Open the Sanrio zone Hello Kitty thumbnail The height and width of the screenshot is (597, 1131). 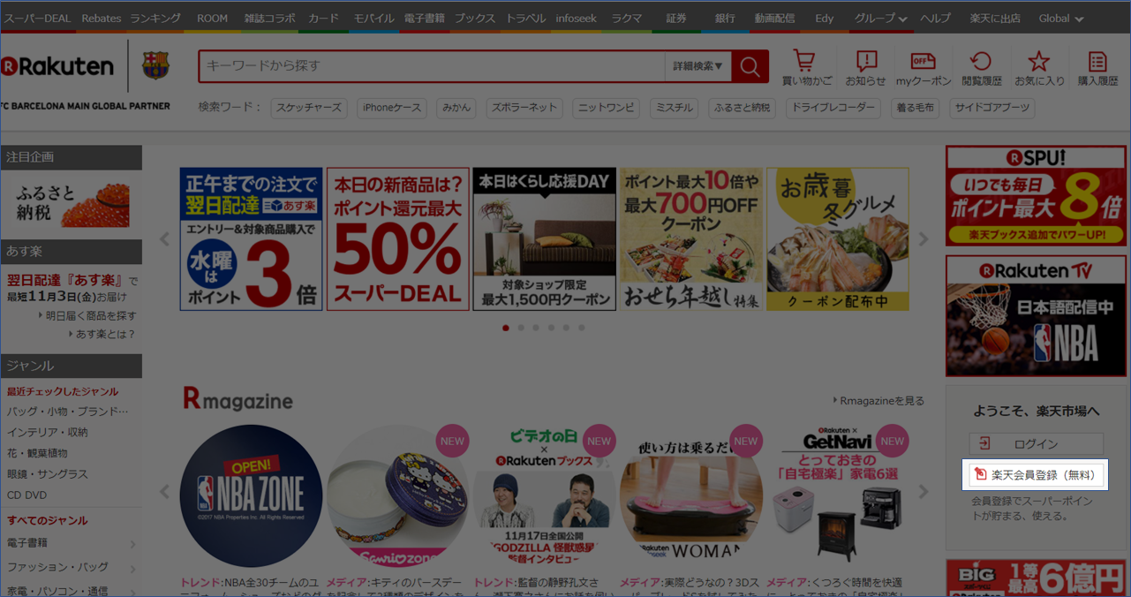(x=397, y=495)
